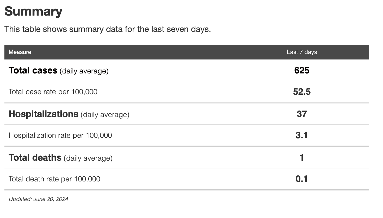Image resolution: width=383 pixels, height=218 pixels.
Task: Click the Updated June 20, 2024 note
Action: coord(38,199)
